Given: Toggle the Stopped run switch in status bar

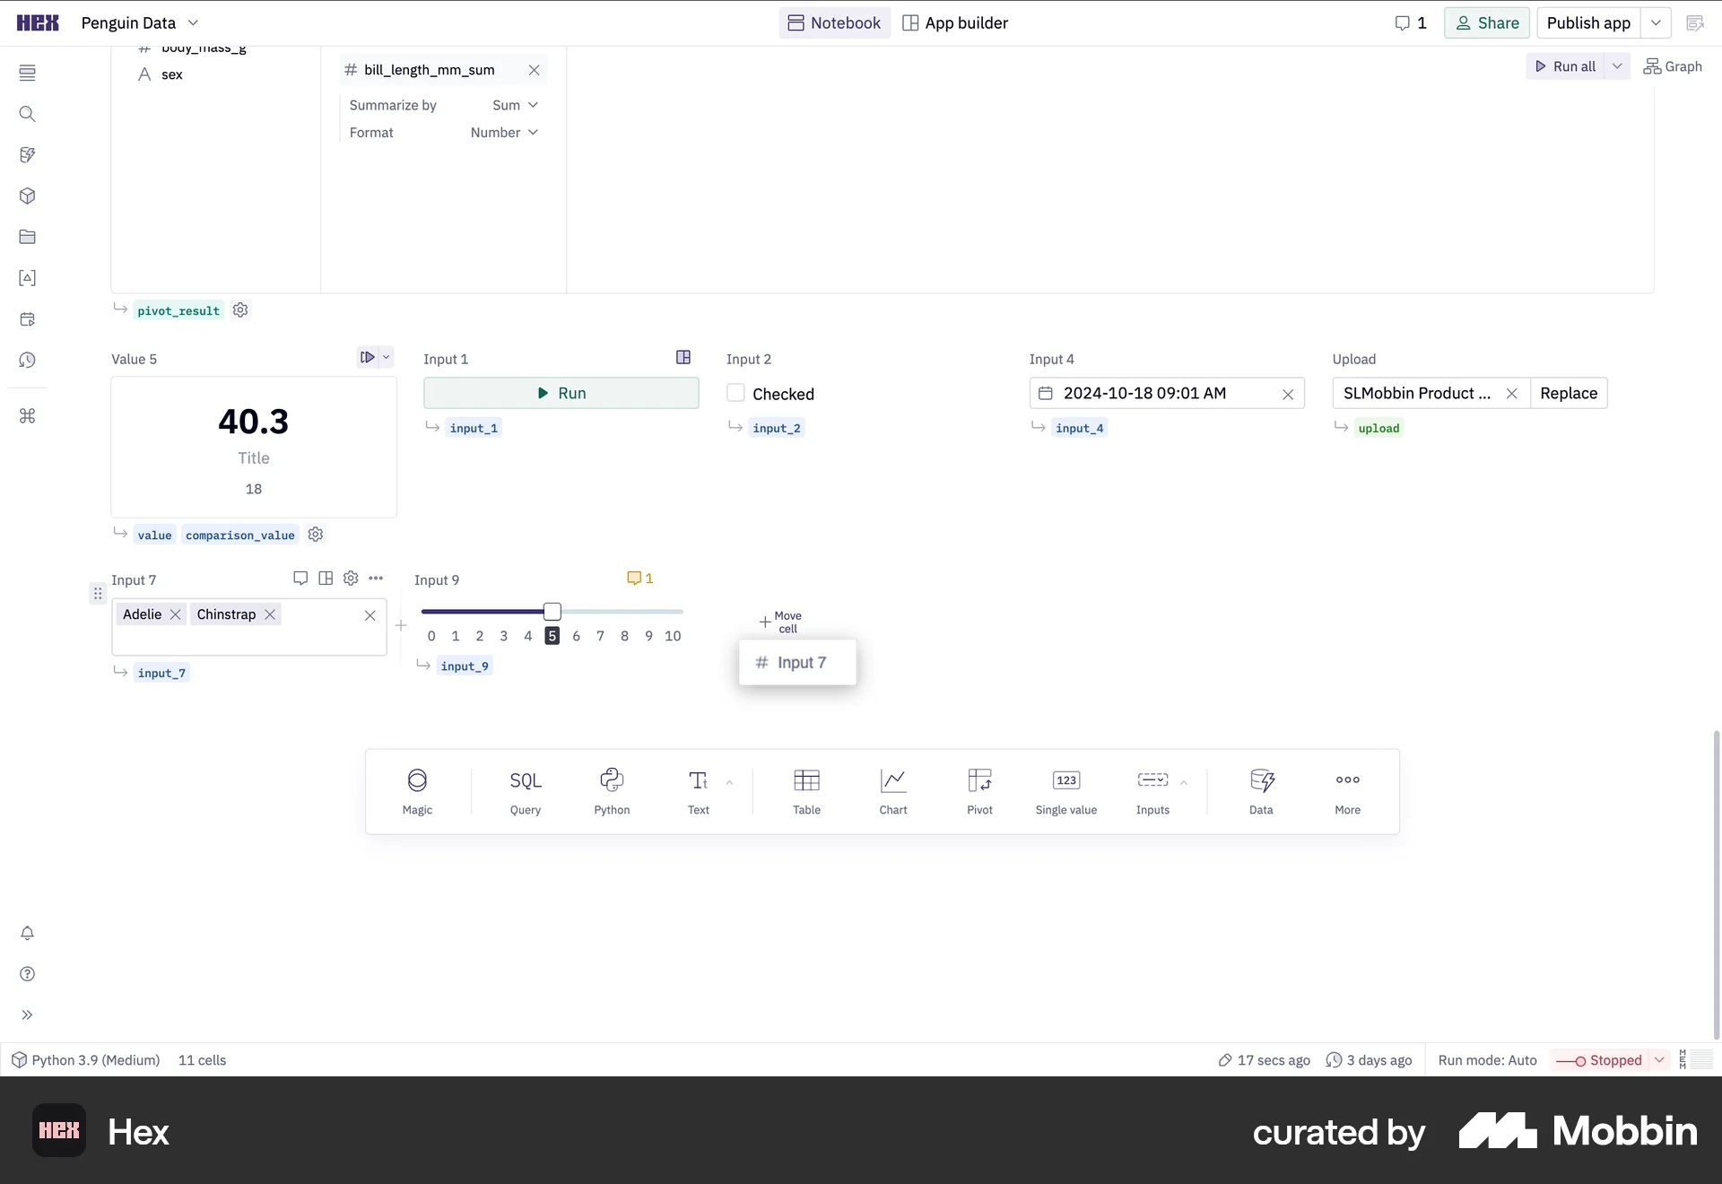Looking at the screenshot, I should click(x=1570, y=1059).
